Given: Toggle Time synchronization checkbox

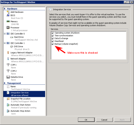Looking at the screenshot, I should 52,36.
